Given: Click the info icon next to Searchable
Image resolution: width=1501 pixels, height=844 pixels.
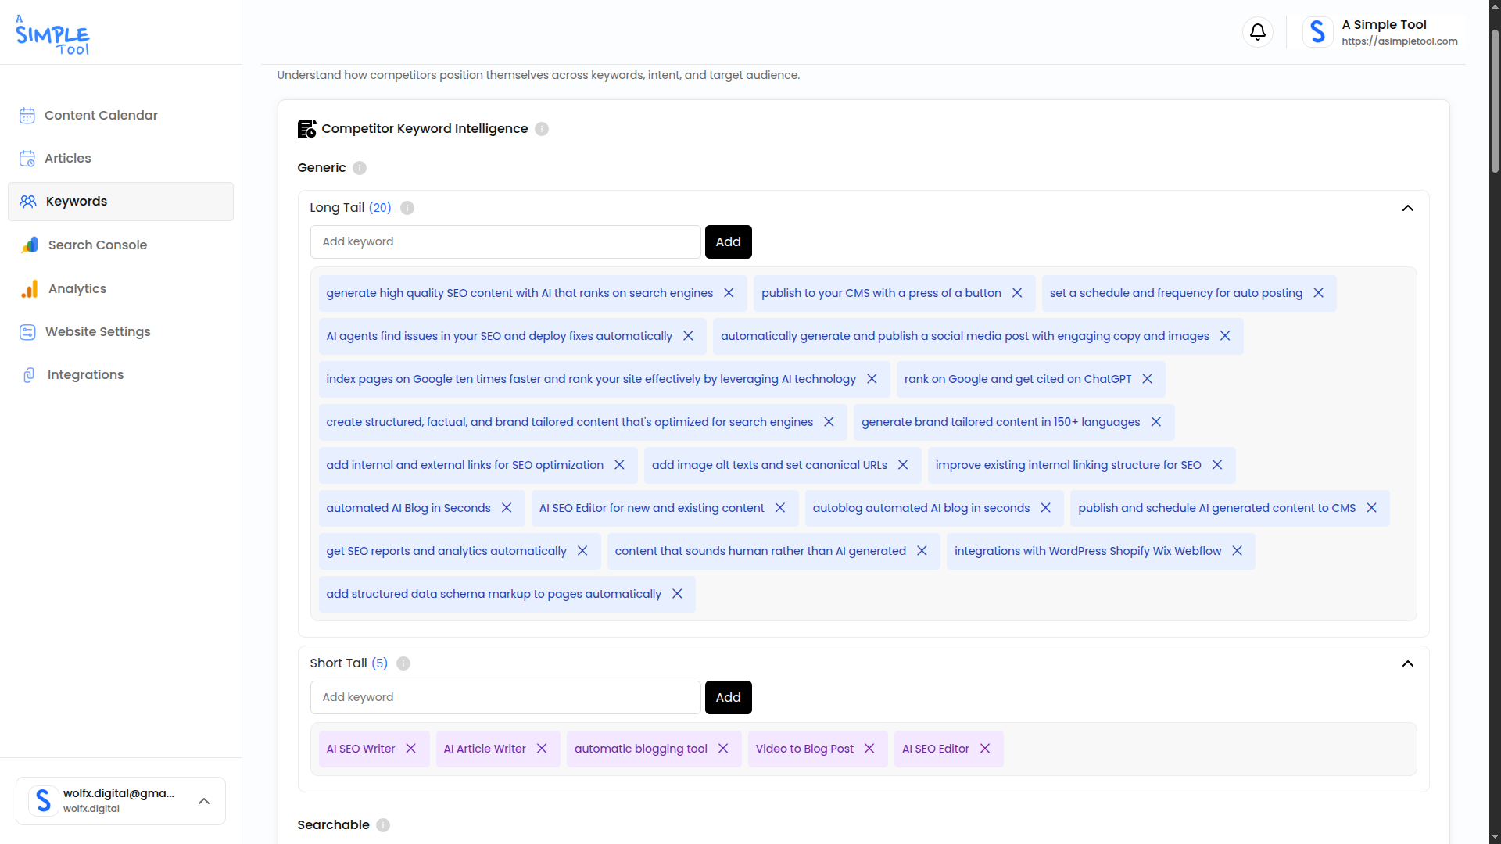Looking at the screenshot, I should pos(383,825).
